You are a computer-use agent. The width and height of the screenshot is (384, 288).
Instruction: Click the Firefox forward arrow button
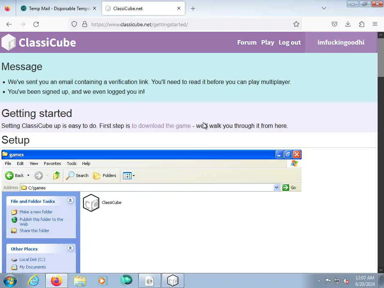pos(22,24)
